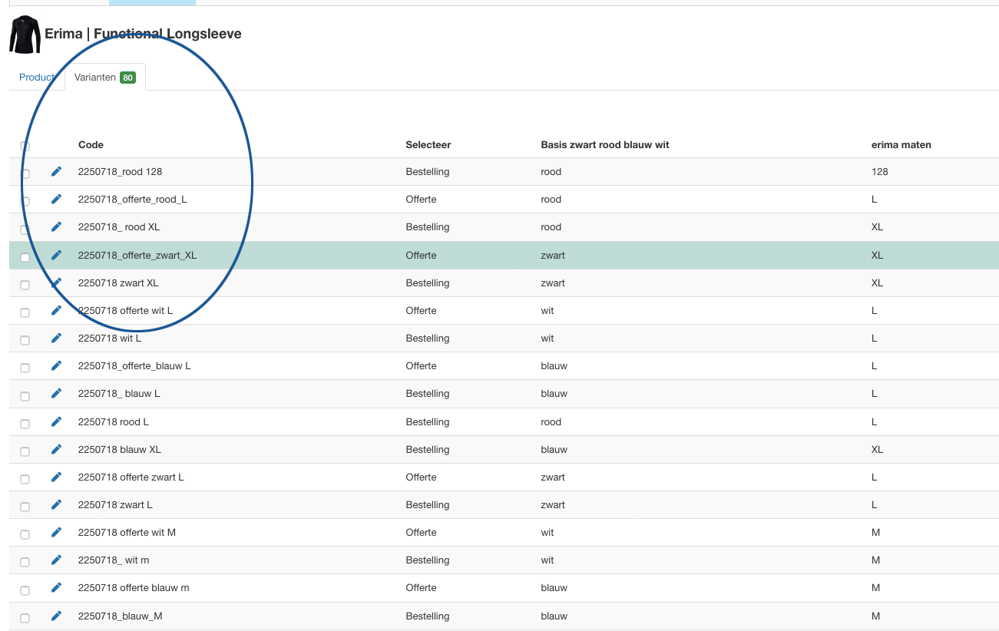This screenshot has width=999, height=631.
Task: Open editor for 2250718_offerte_zwart_XL row
Action: 56,255
